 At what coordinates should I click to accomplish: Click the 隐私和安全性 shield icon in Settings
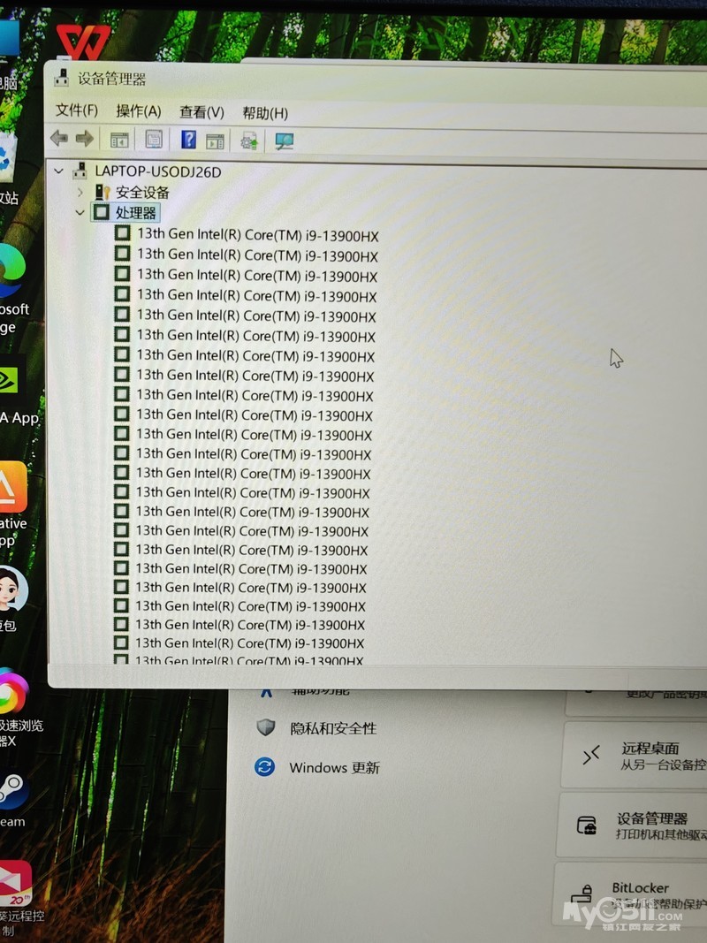coord(266,727)
